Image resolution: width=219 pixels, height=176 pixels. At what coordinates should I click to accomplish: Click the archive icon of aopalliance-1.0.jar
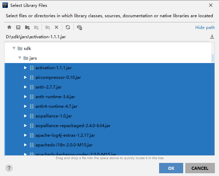tap(32, 116)
